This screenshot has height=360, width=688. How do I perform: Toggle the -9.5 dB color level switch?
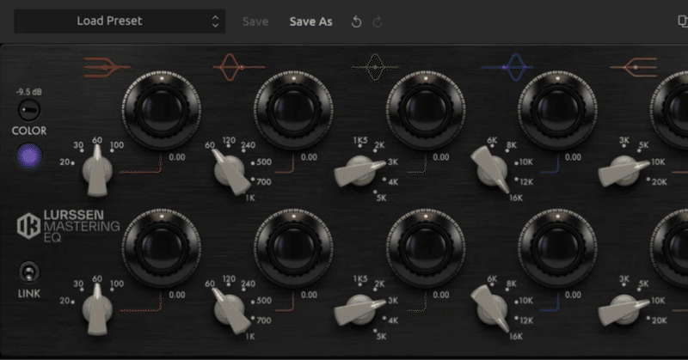pos(29,110)
